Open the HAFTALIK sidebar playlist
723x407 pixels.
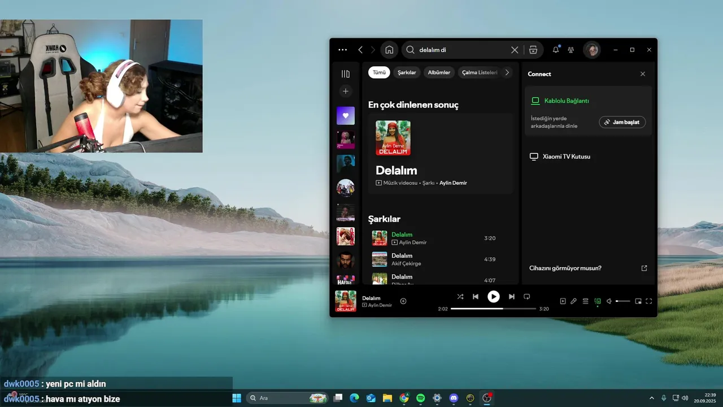pyautogui.click(x=346, y=280)
